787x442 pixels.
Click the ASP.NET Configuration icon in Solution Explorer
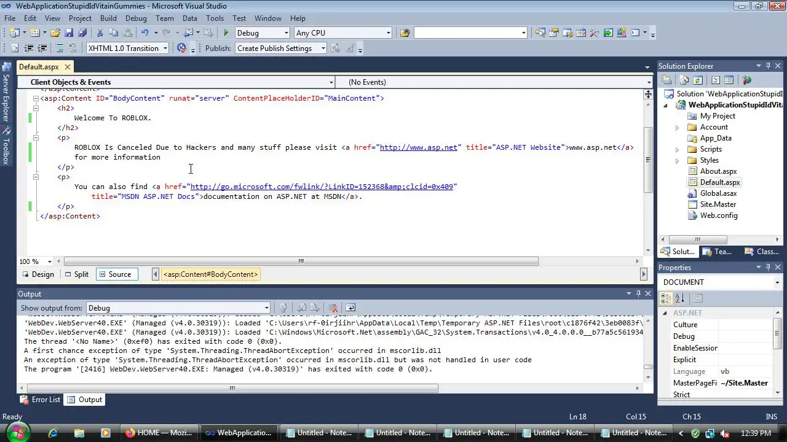click(x=746, y=80)
